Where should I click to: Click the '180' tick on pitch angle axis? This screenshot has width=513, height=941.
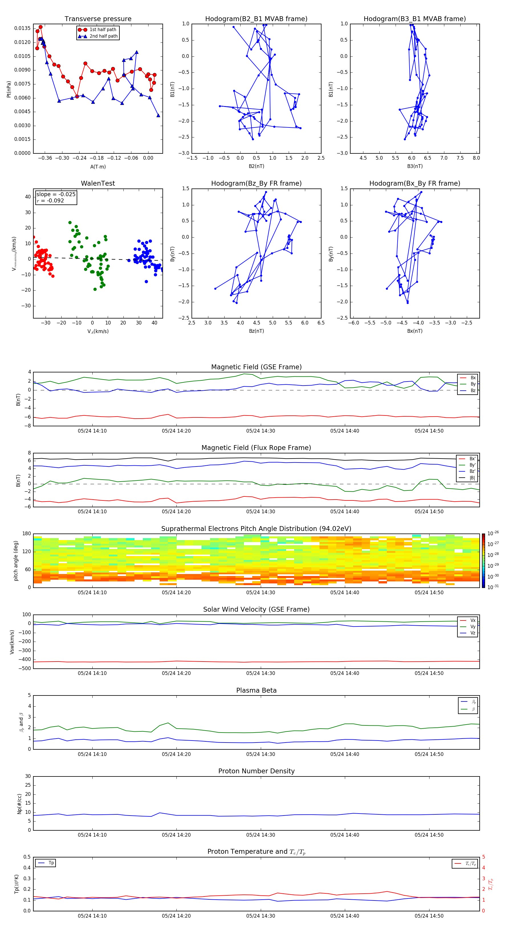pos(27,534)
